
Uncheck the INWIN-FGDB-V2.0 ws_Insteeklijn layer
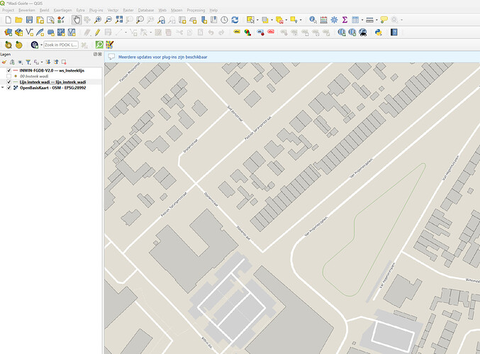(x=9, y=71)
